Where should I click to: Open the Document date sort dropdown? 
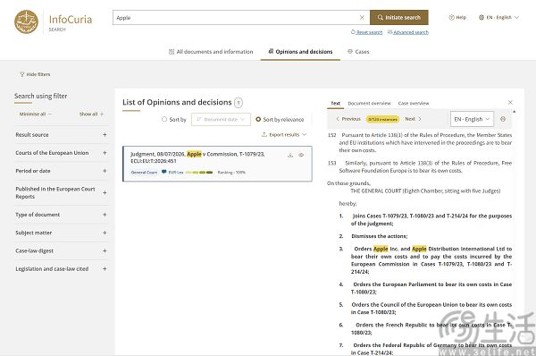pos(221,120)
